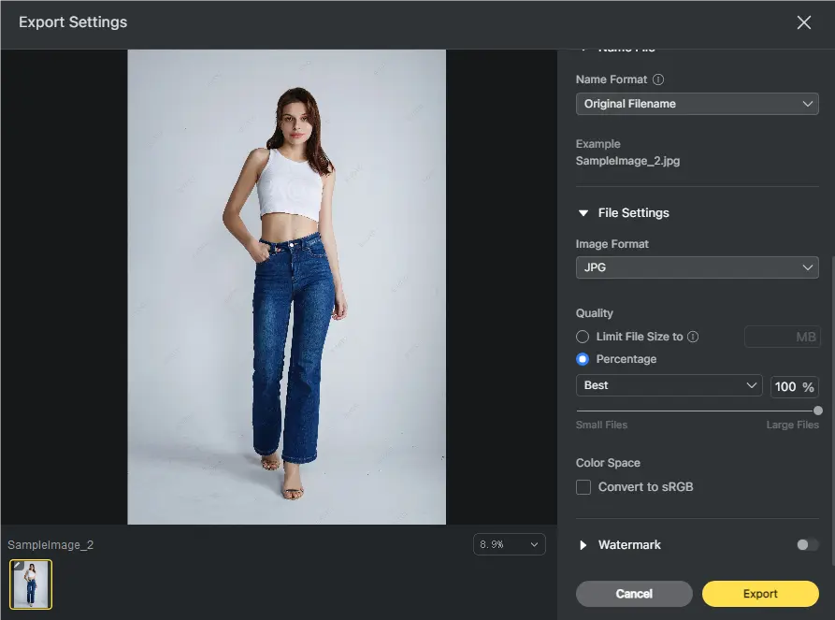Click the settings panel vertical scrollbar
Image resolution: width=835 pixels, height=620 pixels.
[832, 411]
